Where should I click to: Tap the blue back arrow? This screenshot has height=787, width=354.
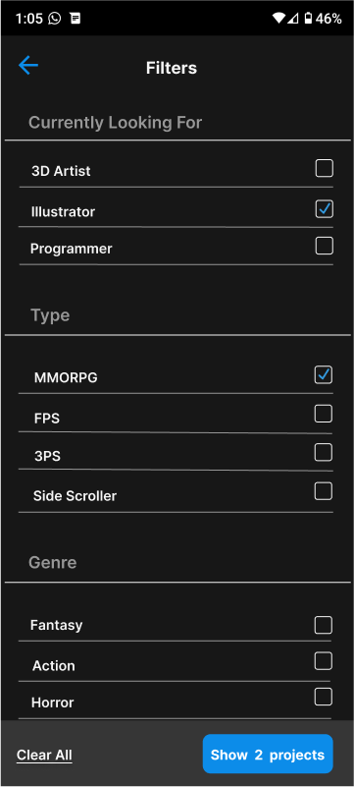pyautogui.click(x=28, y=65)
